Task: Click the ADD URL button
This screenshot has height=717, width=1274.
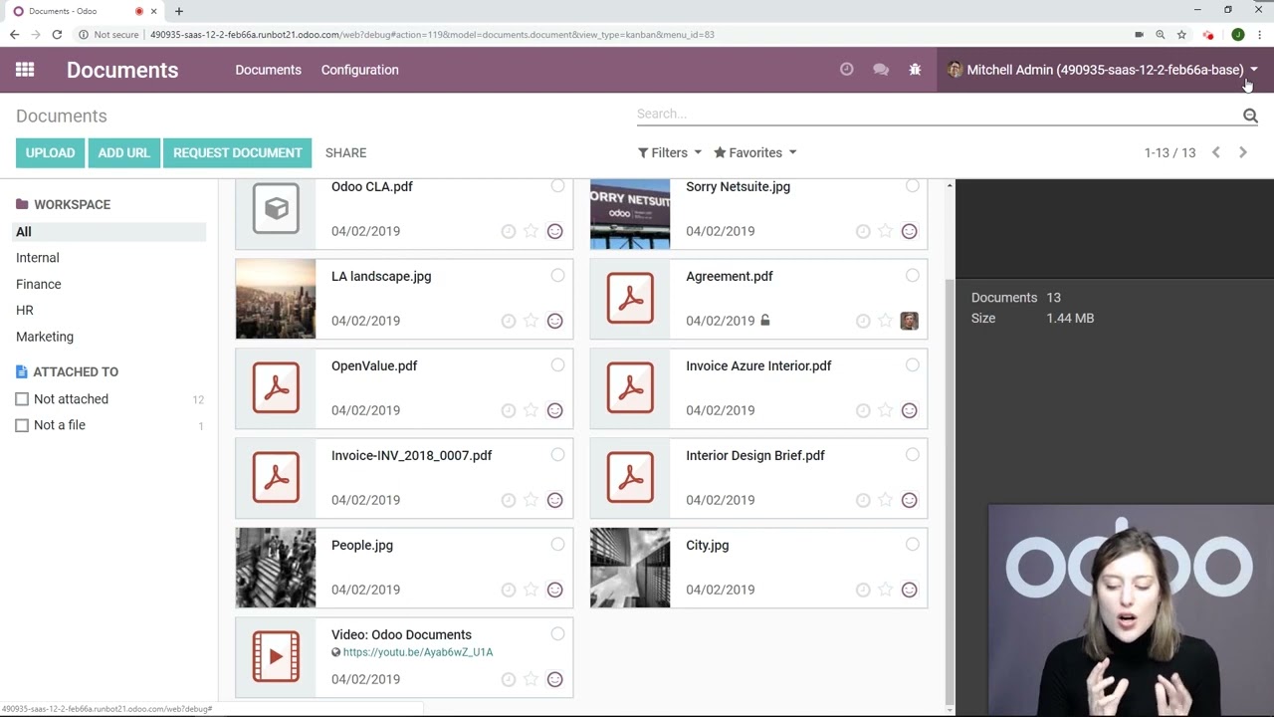Action: coord(123,152)
